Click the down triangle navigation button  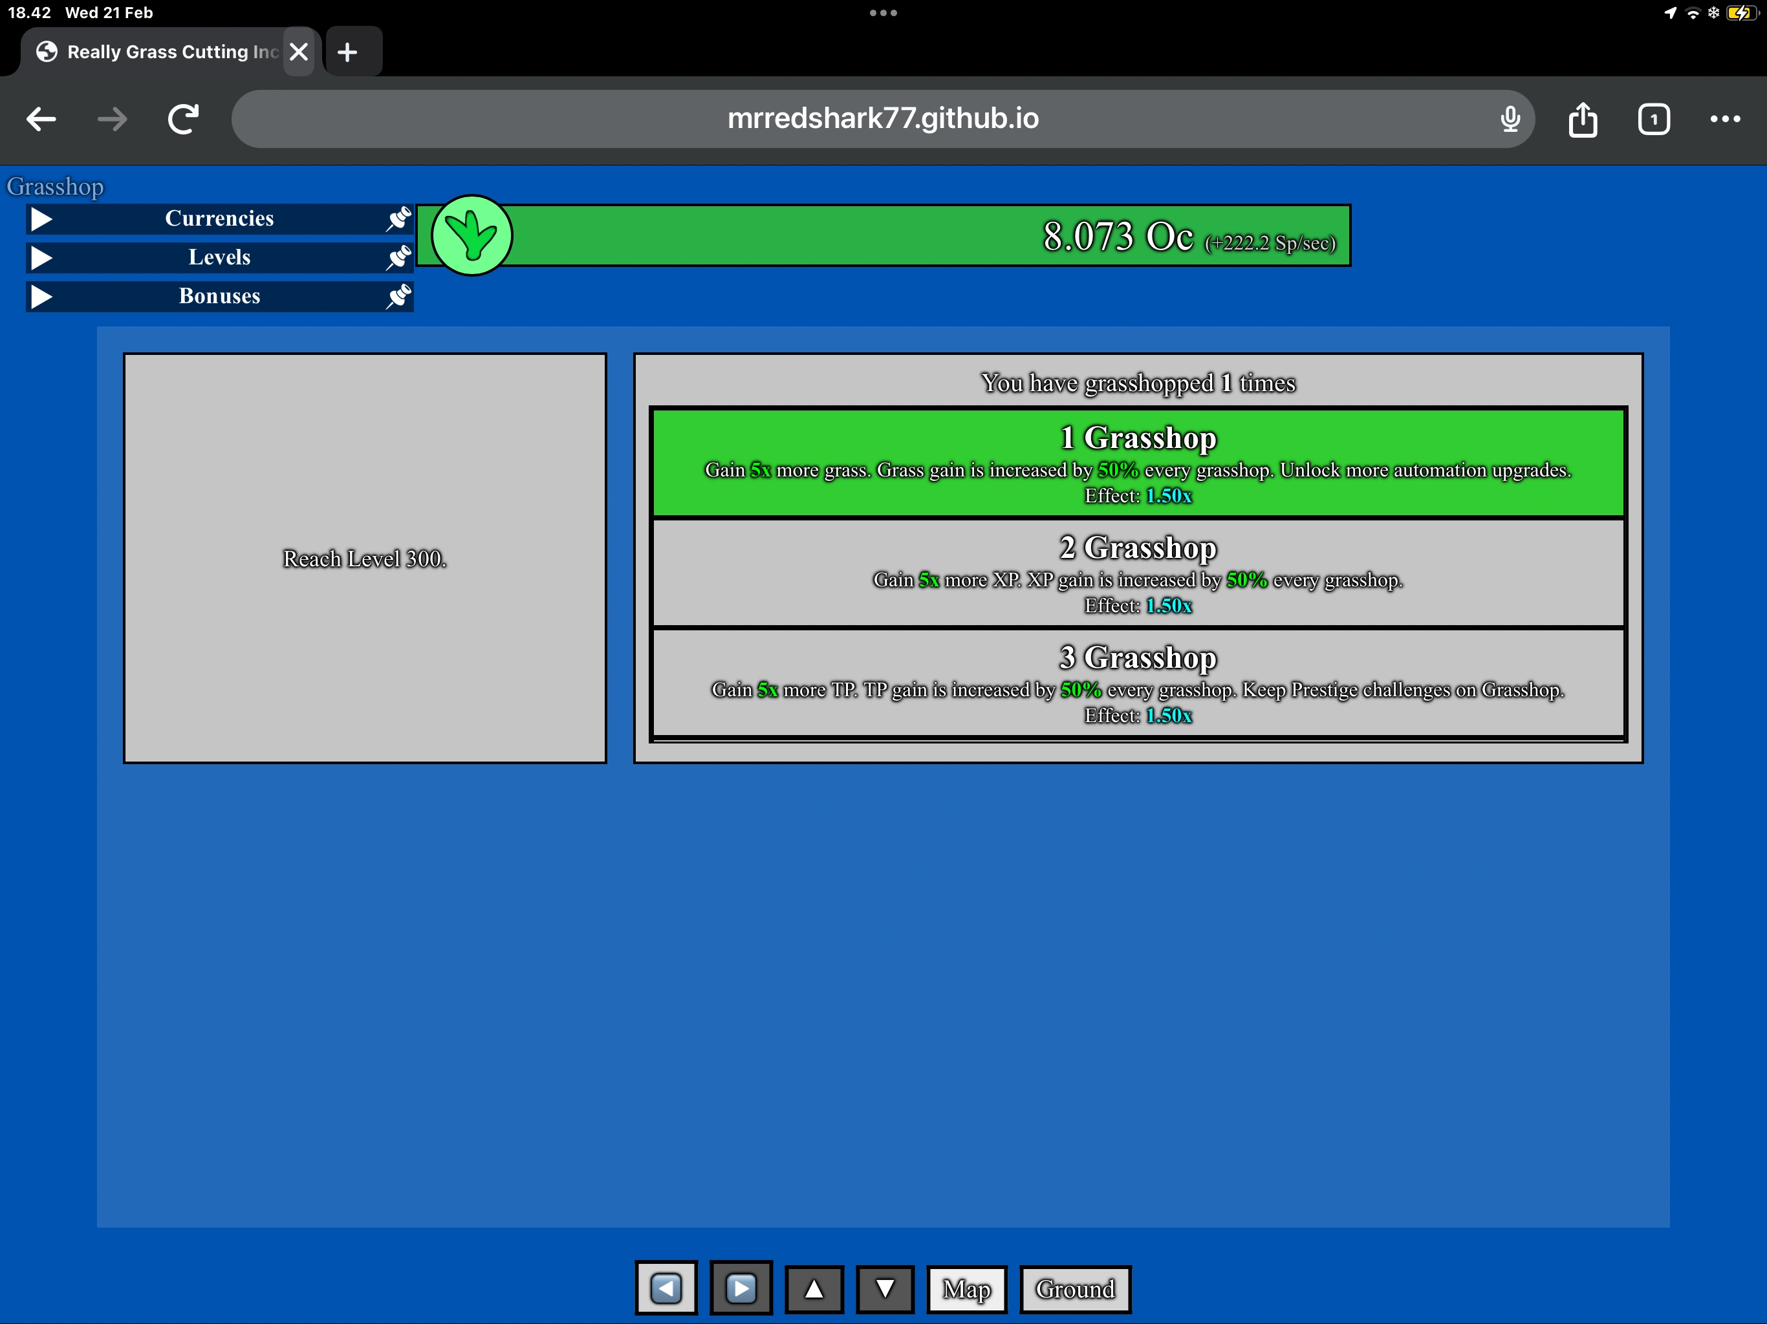pos(884,1288)
